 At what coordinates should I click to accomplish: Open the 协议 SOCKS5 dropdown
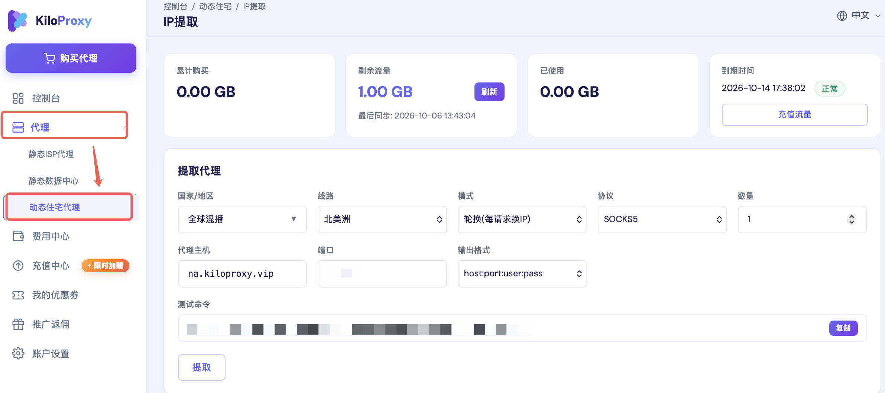pos(662,220)
